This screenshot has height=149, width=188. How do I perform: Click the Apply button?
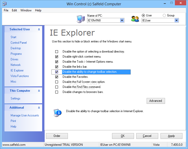tap(171, 136)
